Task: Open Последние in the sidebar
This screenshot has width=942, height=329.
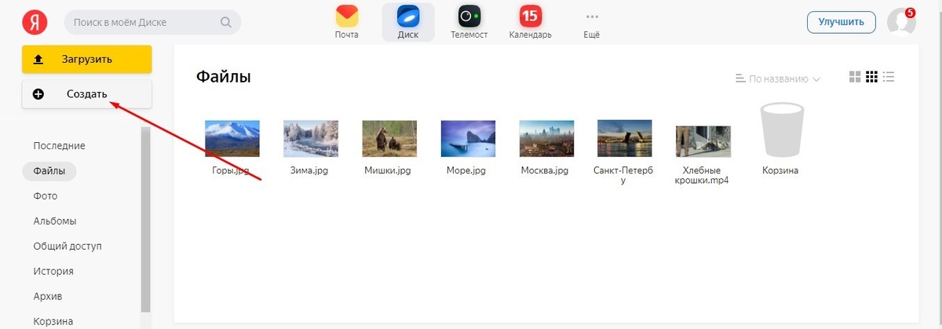Action: click(x=59, y=145)
